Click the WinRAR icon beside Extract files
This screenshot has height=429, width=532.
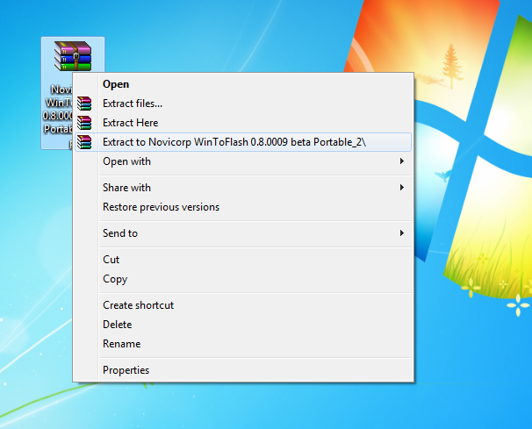84,104
